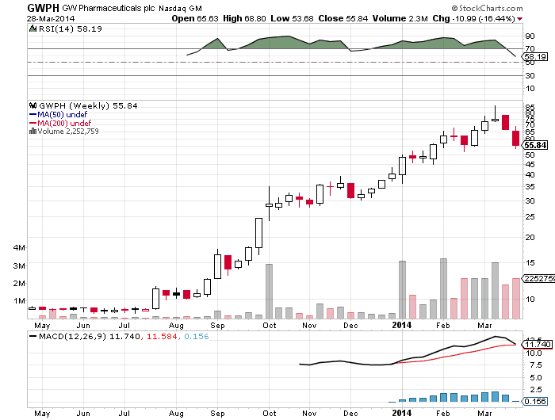This screenshot has height=420, width=555.
Task: Click the GW Pharmaceuticals plc company name
Action: pyautogui.click(x=109, y=8)
